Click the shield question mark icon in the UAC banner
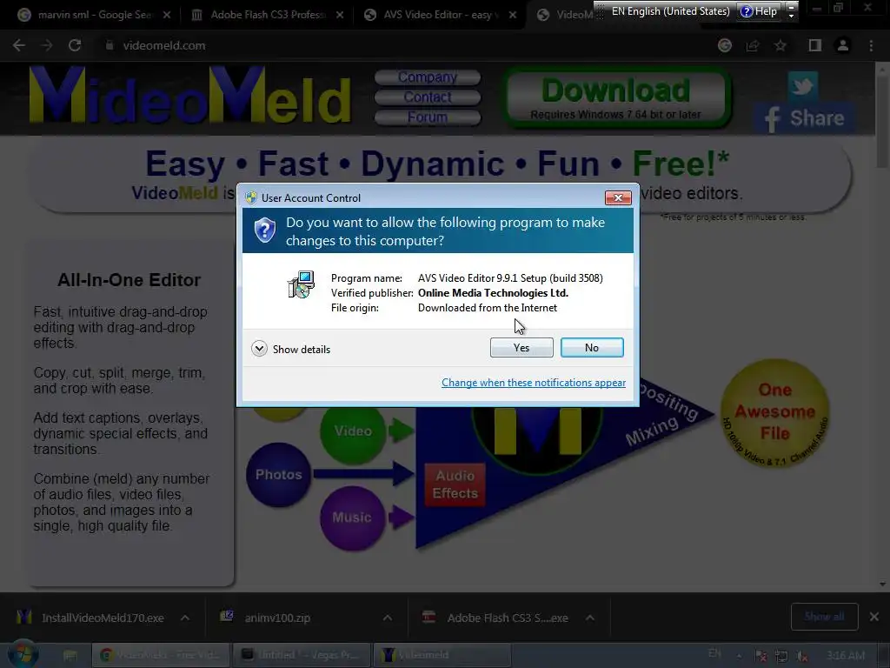 pyautogui.click(x=264, y=230)
